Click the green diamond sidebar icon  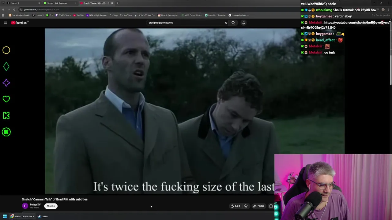tap(6, 66)
